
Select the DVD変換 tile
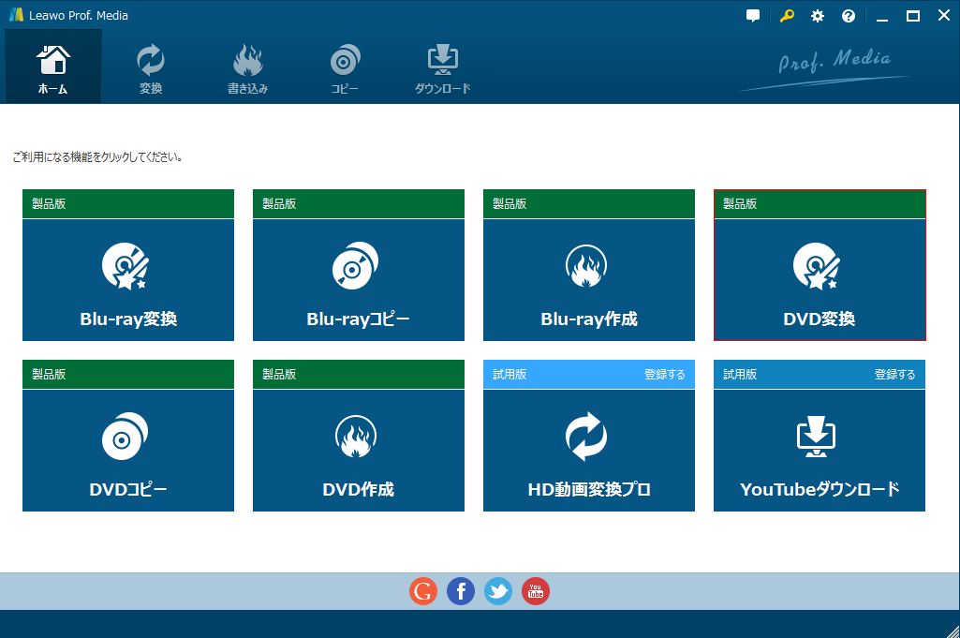820,280
